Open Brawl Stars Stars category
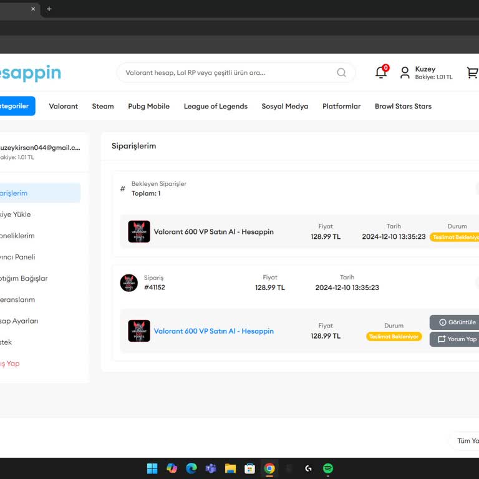The image size is (479, 479). point(403,106)
